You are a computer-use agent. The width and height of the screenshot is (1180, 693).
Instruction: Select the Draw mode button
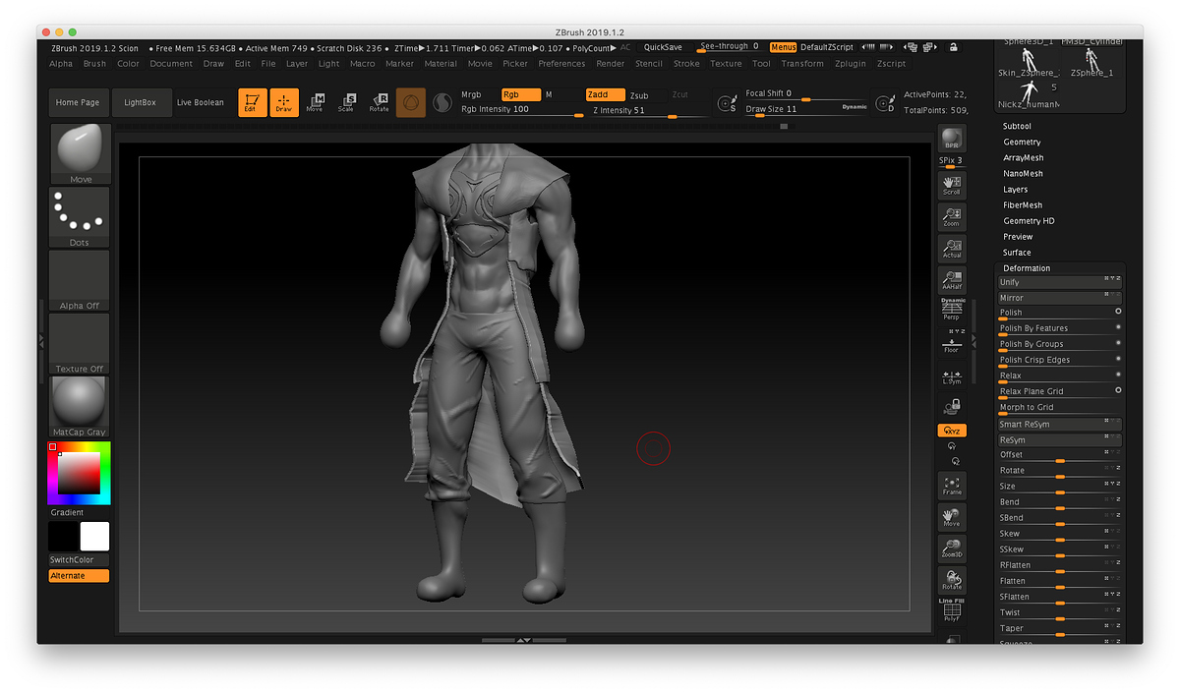coord(284,102)
